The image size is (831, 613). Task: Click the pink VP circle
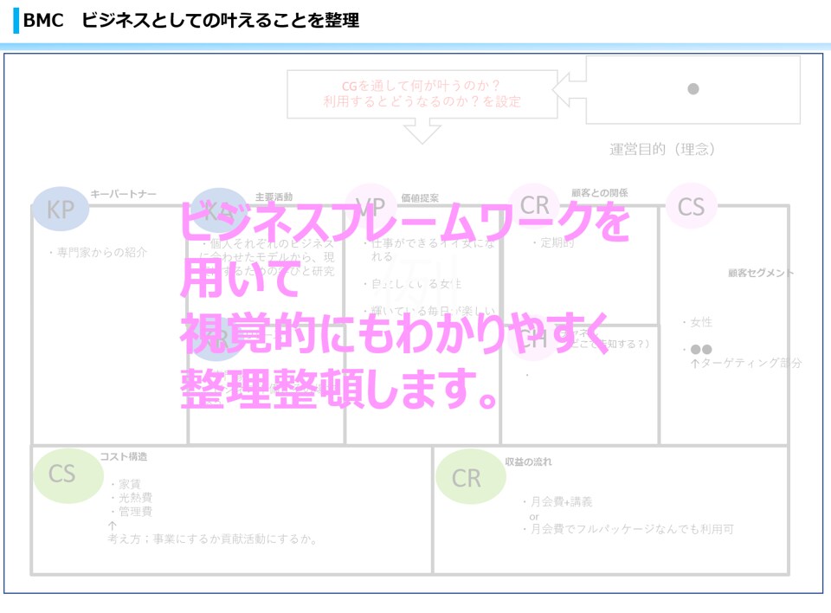point(370,206)
